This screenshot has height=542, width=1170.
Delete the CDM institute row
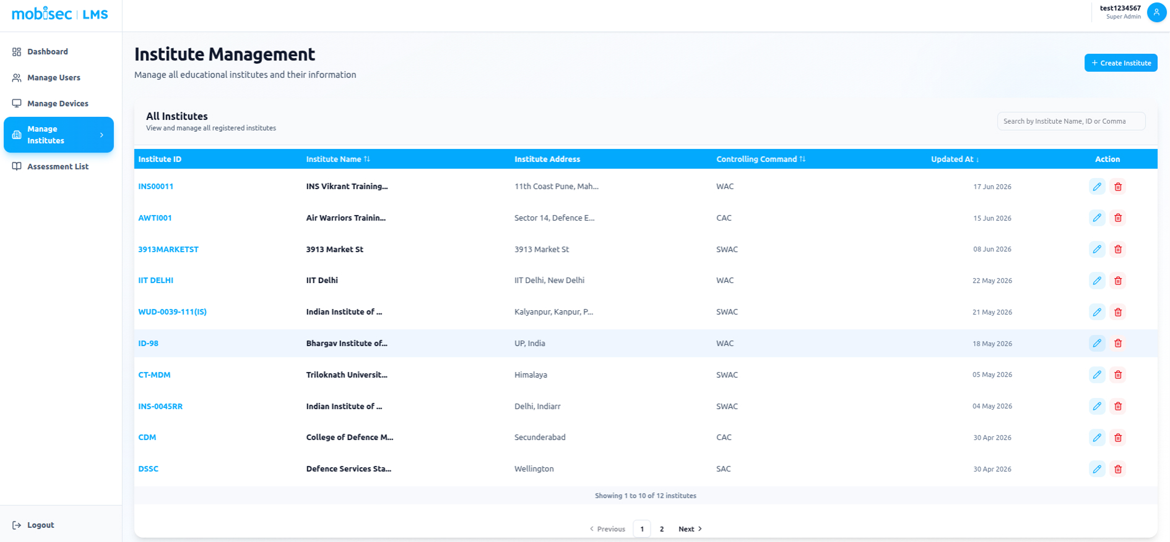pos(1118,438)
